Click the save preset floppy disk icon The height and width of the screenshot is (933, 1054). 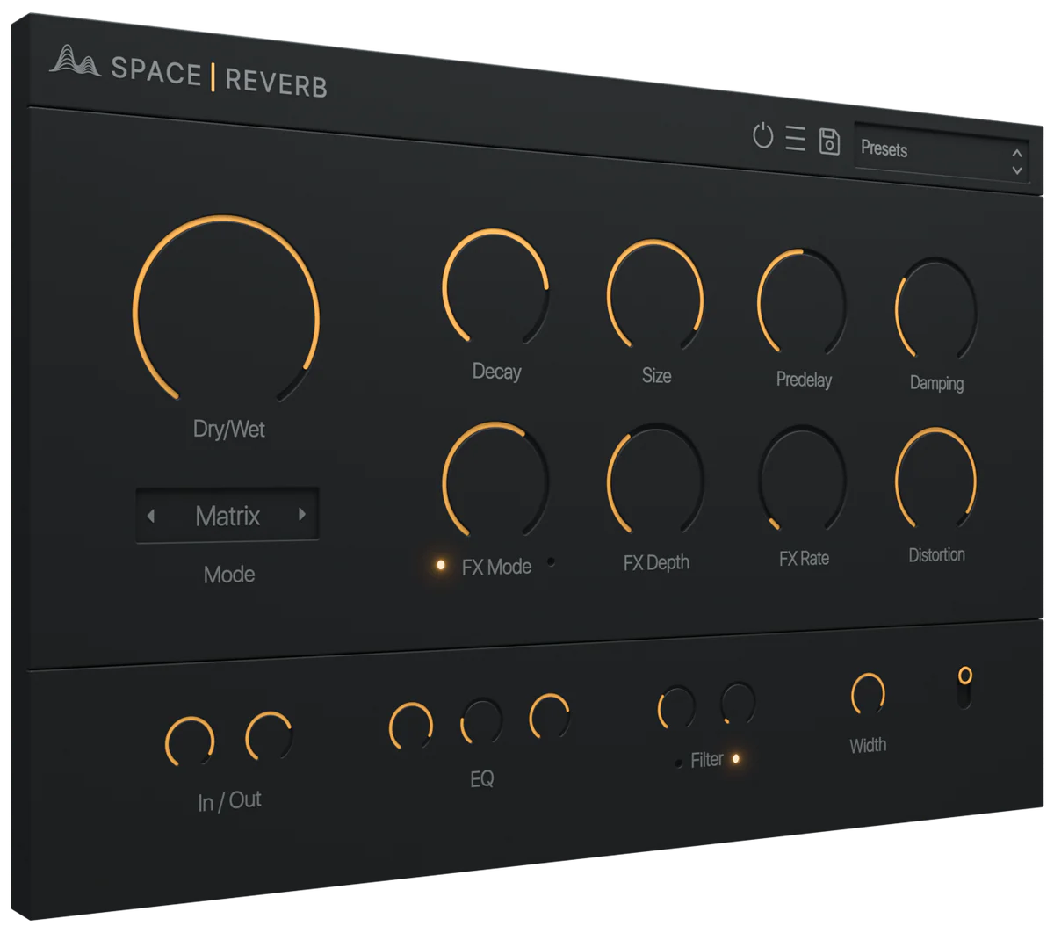(x=828, y=141)
